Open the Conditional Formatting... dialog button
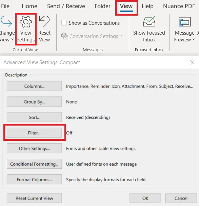Viewport: 199px width, 206px height. [34, 164]
